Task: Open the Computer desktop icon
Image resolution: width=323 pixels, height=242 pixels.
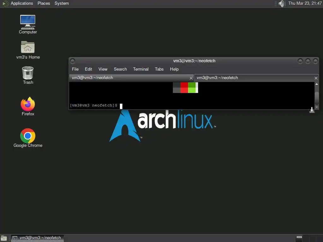Action: 28,24
